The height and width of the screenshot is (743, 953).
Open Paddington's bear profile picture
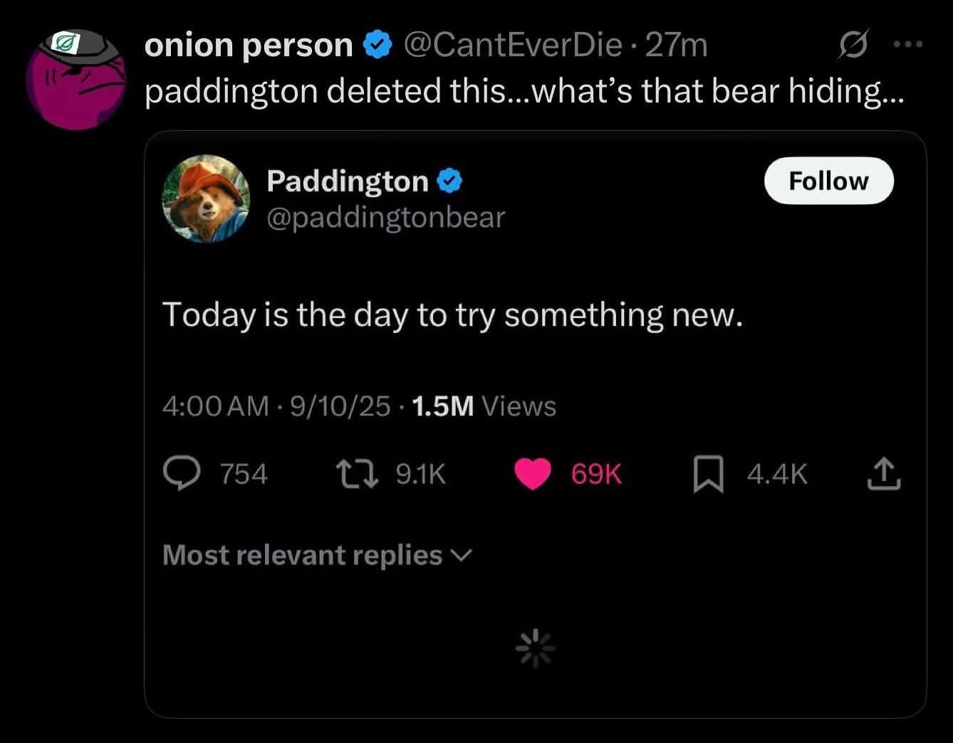pyautogui.click(x=206, y=199)
